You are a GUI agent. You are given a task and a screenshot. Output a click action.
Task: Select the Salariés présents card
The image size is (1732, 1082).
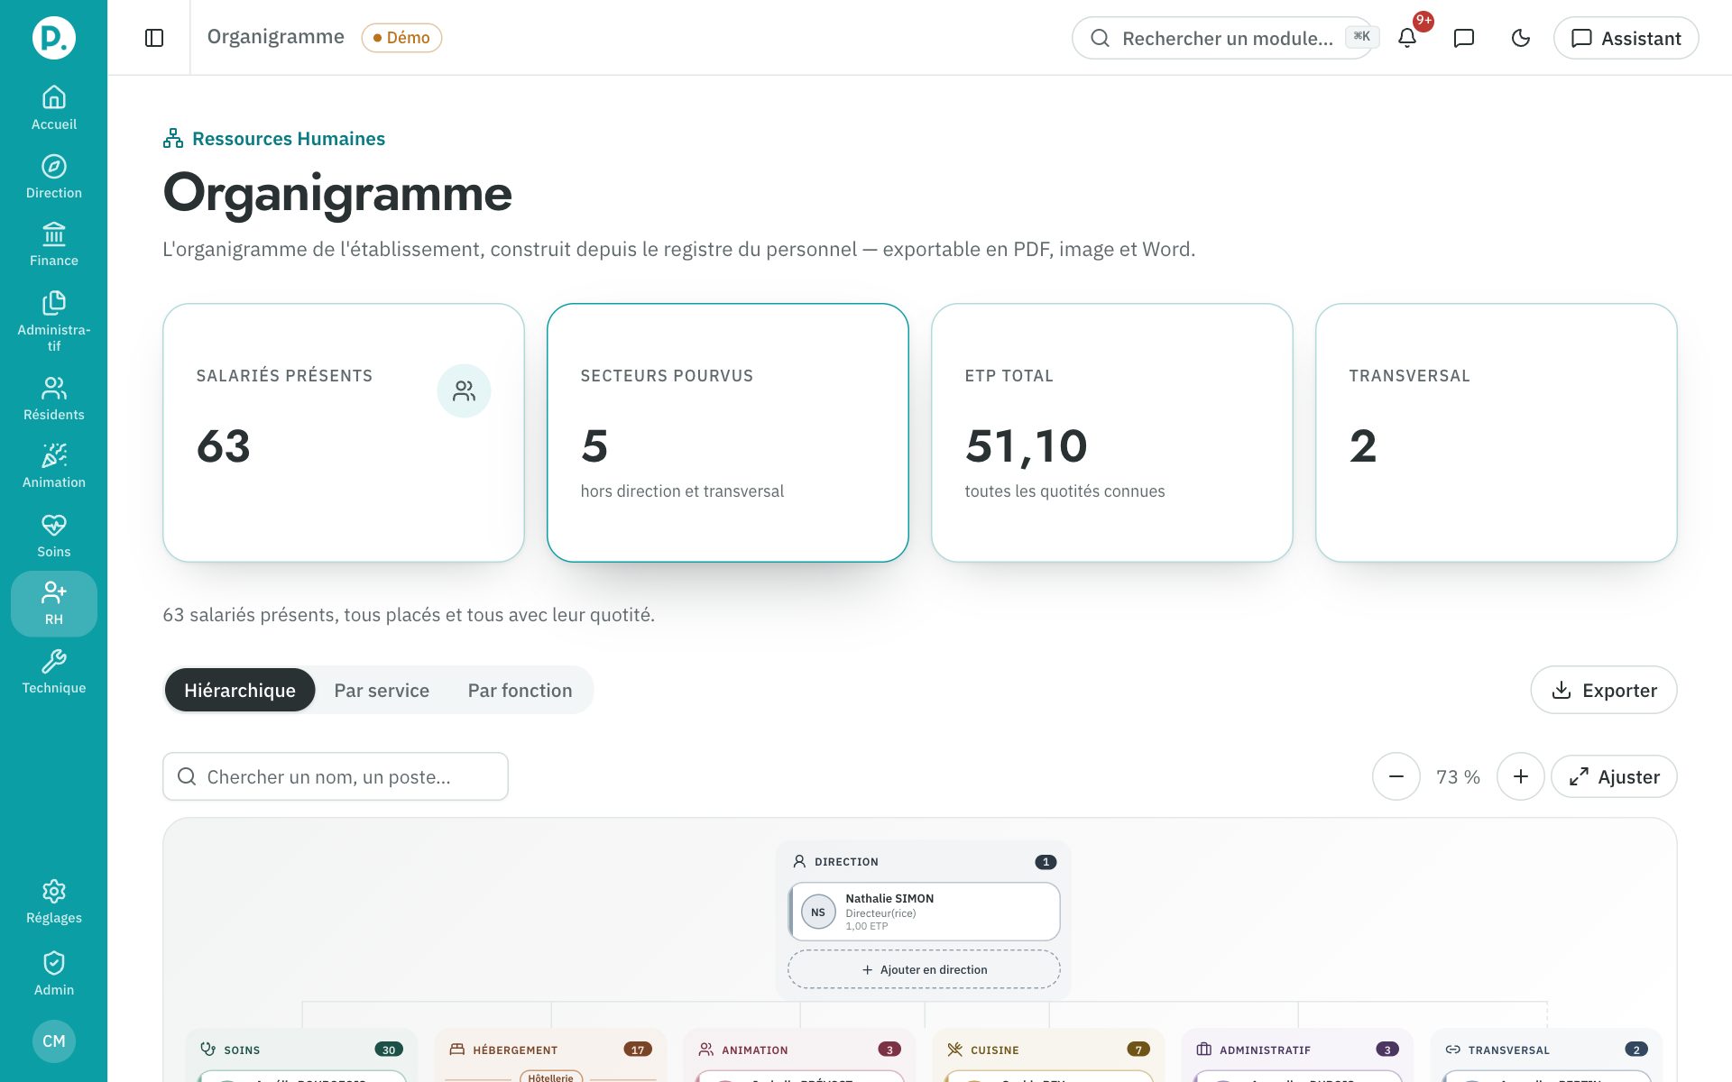pyautogui.click(x=344, y=433)
